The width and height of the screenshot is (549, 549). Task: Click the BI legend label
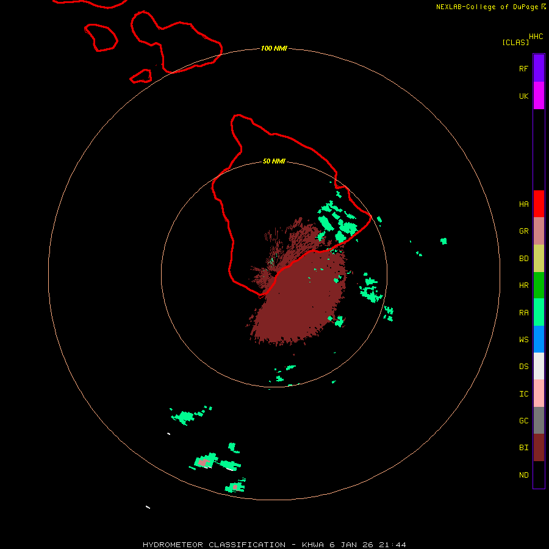tap(523, 448)
